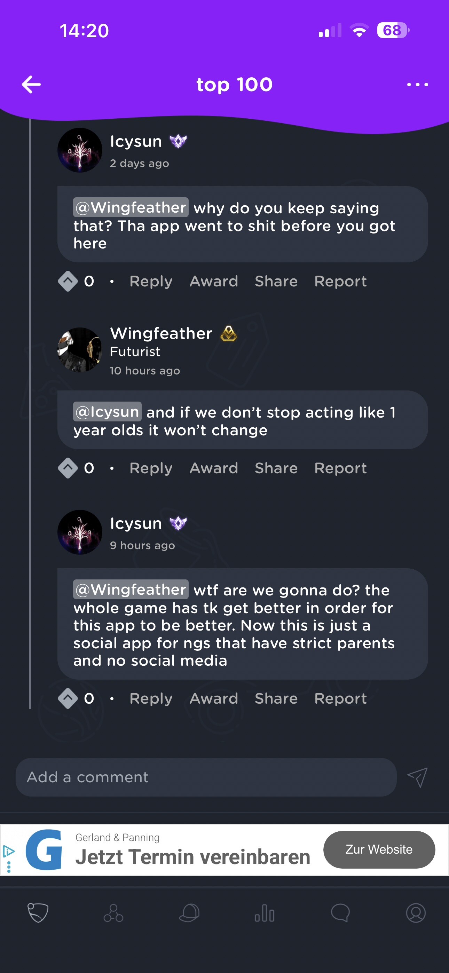Open the chat bubble tab
Image resolution: width=449 pixels, height=973 pixels.
click(340, 913)
